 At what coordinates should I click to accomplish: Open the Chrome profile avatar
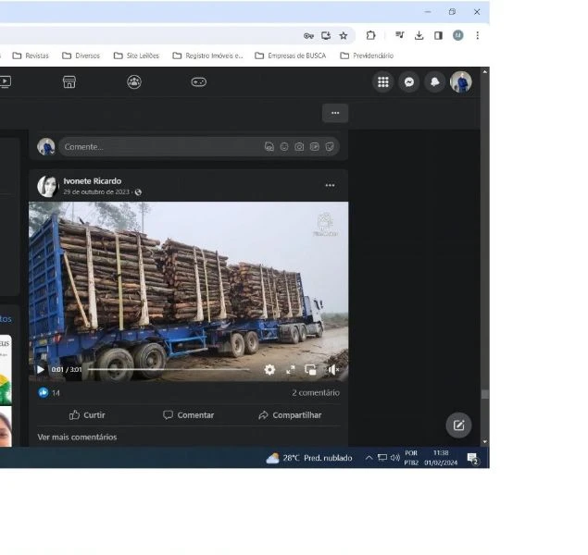(x=457, y=35)
